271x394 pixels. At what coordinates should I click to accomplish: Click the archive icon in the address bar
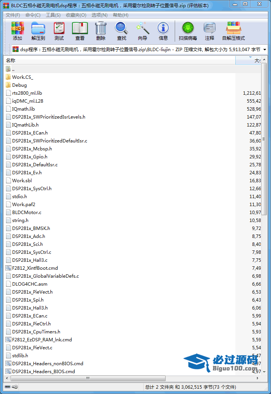coord(16,49)
